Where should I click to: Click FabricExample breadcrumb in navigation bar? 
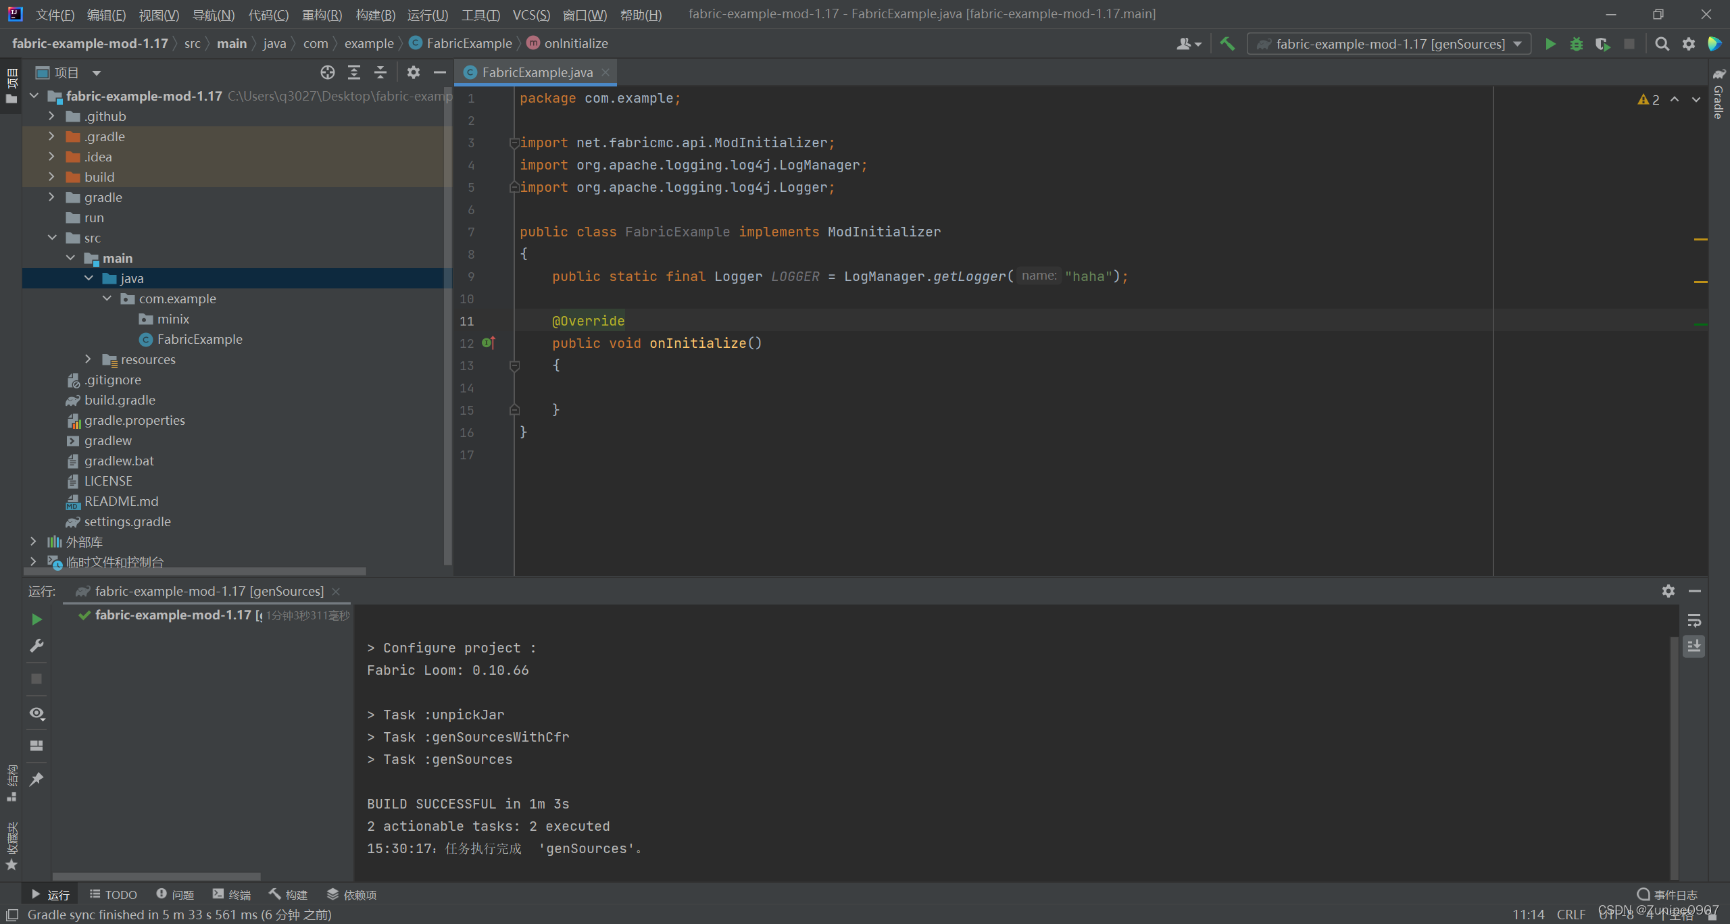click(x=461, y=43)
